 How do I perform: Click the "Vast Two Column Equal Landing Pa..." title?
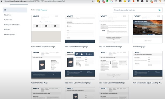coord(147,83)
